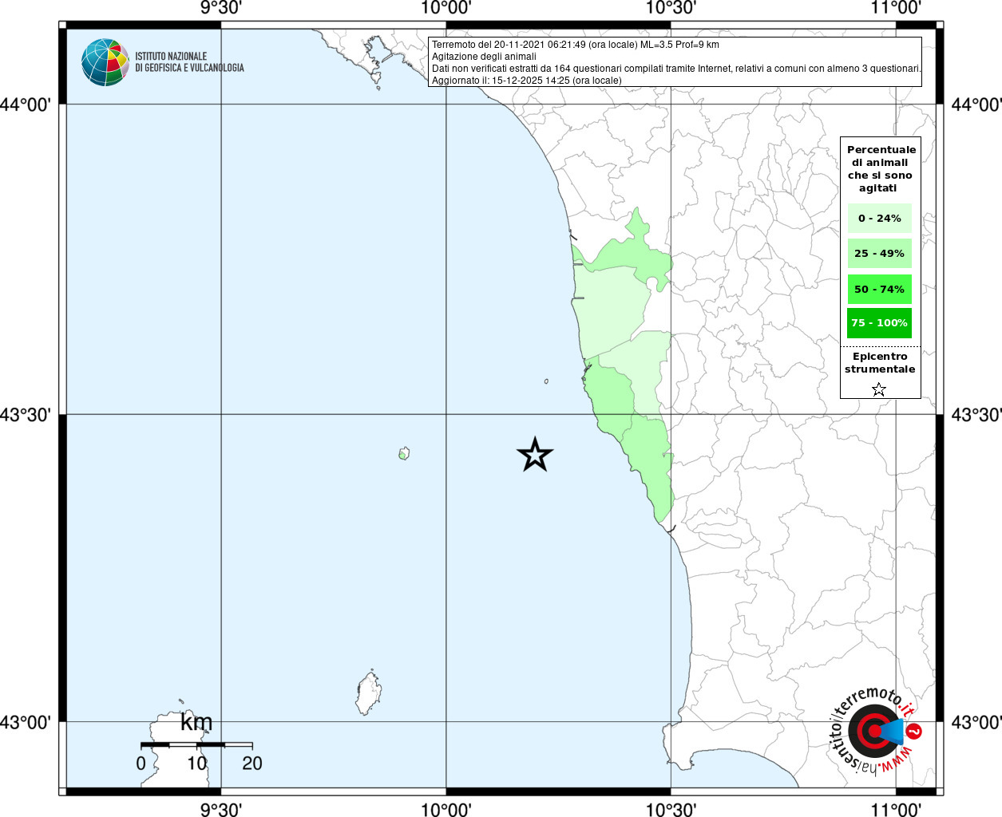Viewport: 1002px width, 817px height.
Task: Click the 'Aggiornato il: 15-12-2025' line
Action: 526,81
